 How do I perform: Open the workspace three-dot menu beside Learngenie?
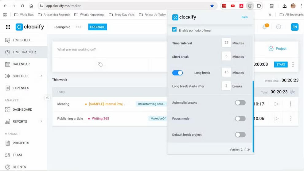pos(79,27)
